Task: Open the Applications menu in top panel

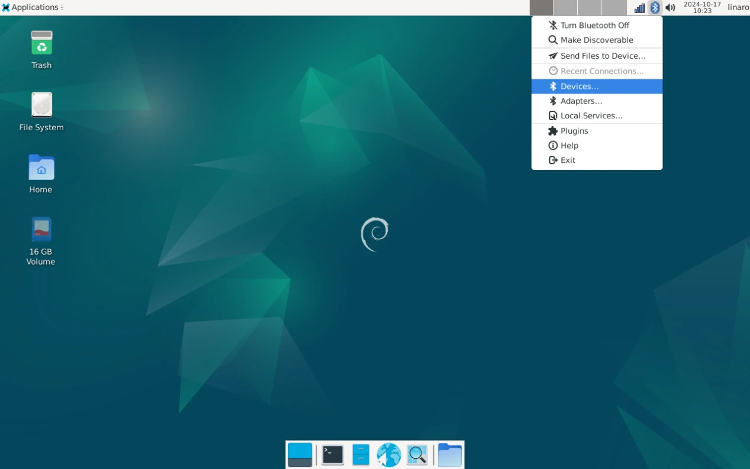Action: tap(31, 8)
